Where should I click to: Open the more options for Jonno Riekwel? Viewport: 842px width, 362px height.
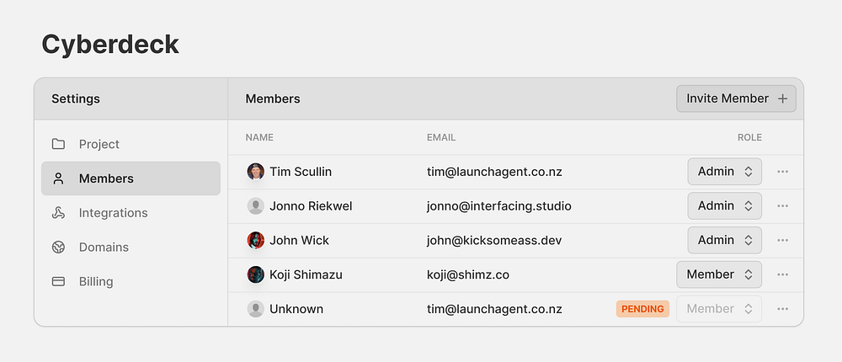pos(783,206)
